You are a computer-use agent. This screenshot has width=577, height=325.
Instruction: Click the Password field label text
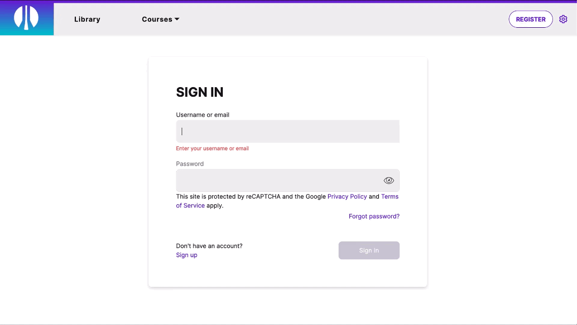(190, 164)
